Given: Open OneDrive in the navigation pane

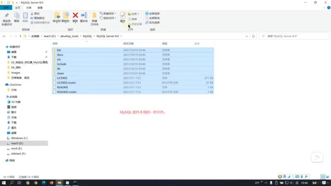Looking at the screenshot, I should click(x=13, y=85).
